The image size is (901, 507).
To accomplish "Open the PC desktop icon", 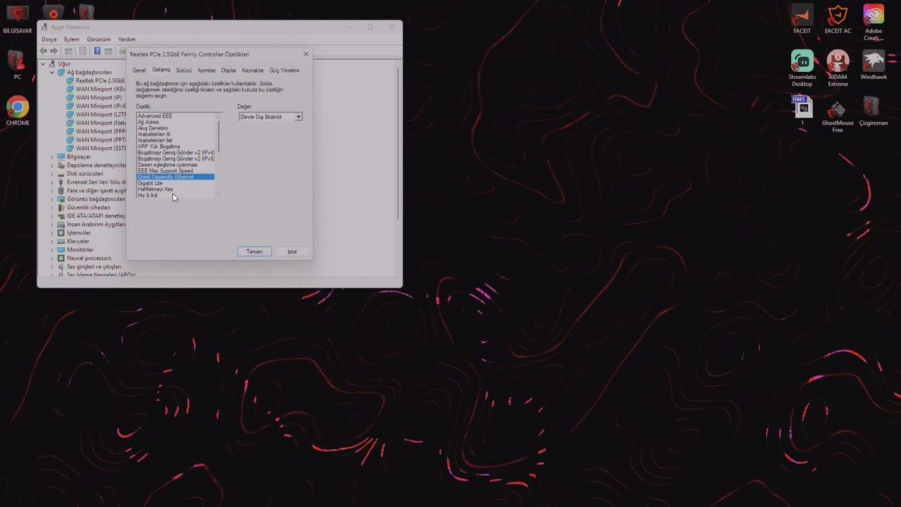I will tap(18, 65).
